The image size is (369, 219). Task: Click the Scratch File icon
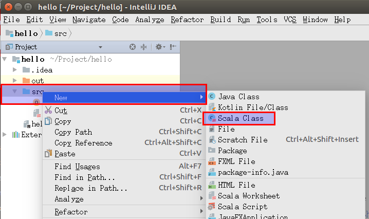211,140
